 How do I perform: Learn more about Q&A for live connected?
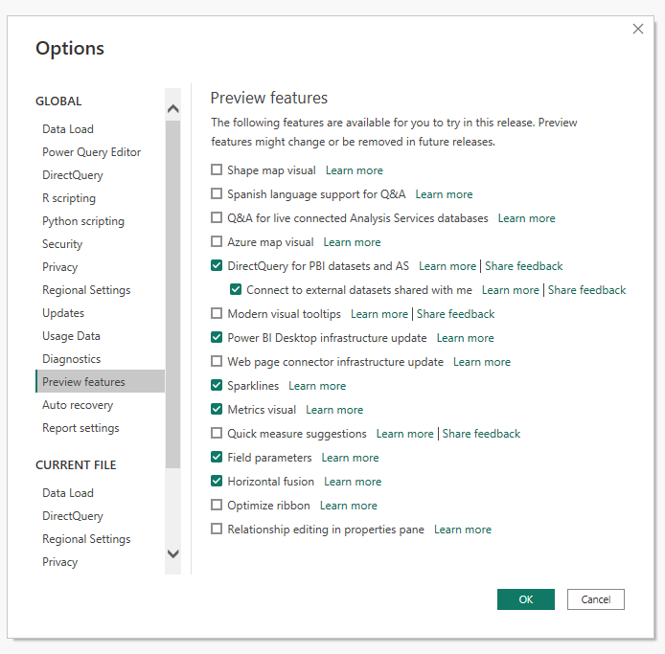pyautogui.click(x=526, y=218)
